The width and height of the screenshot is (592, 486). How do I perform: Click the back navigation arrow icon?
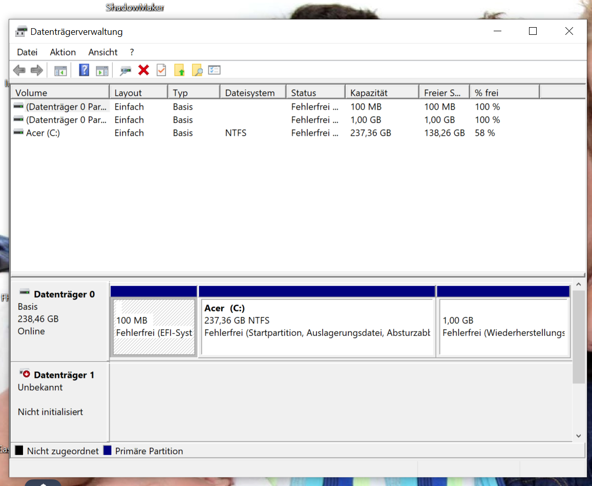click(x=19, y=70)
